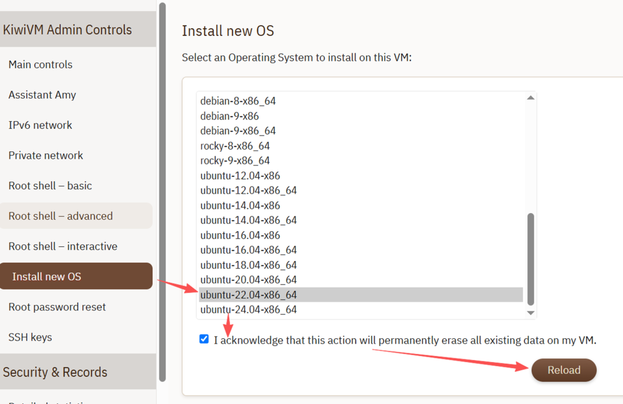Tick the data erase acknowledgement checkbox
Screen dimensions: 623x404
click(x=204, y=340)
